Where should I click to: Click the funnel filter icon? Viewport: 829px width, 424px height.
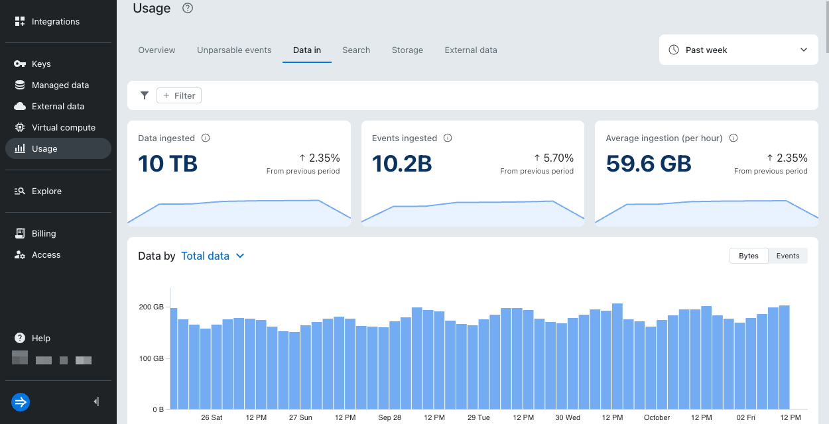click(144, 95)
